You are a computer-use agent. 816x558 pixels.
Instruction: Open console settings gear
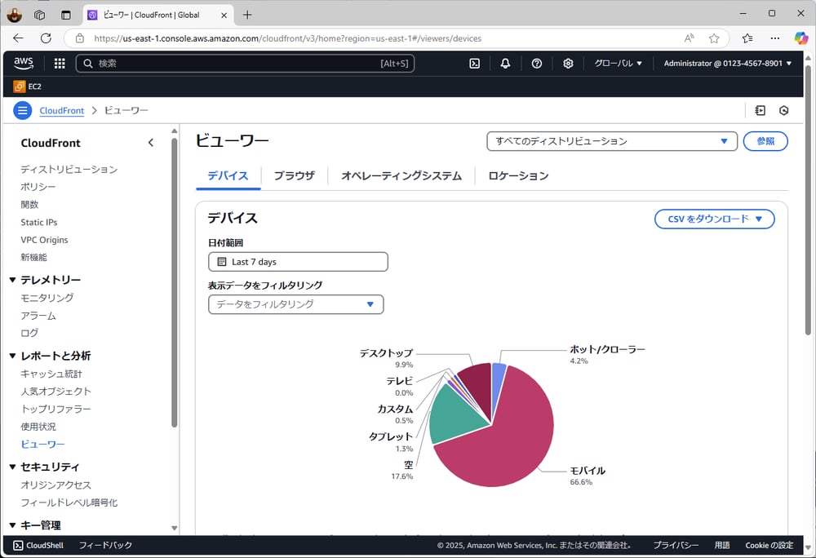[568, 64]
